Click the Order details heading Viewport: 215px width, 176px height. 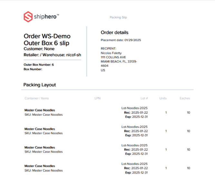114,32
